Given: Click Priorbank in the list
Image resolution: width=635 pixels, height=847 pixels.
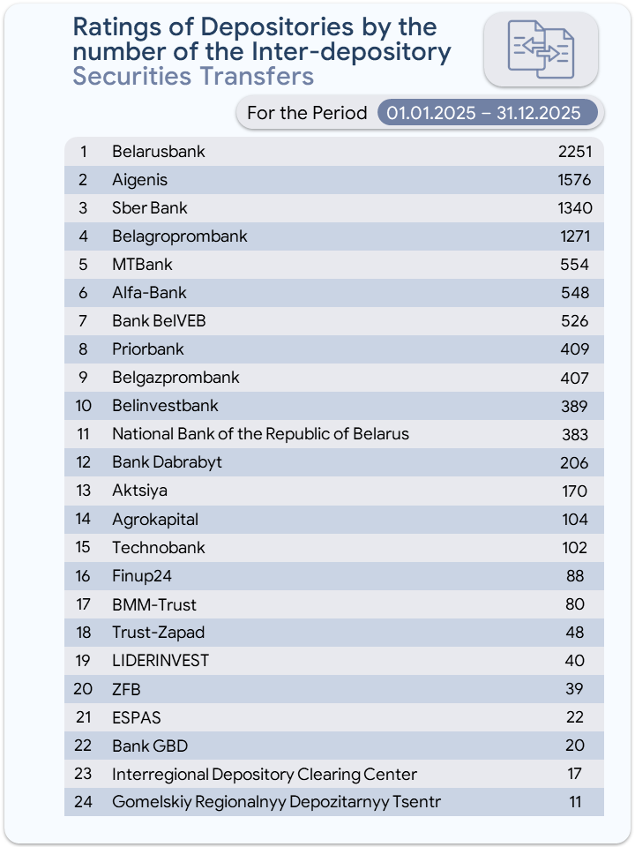Looking at the screenshot, I should tap(148, 349).
